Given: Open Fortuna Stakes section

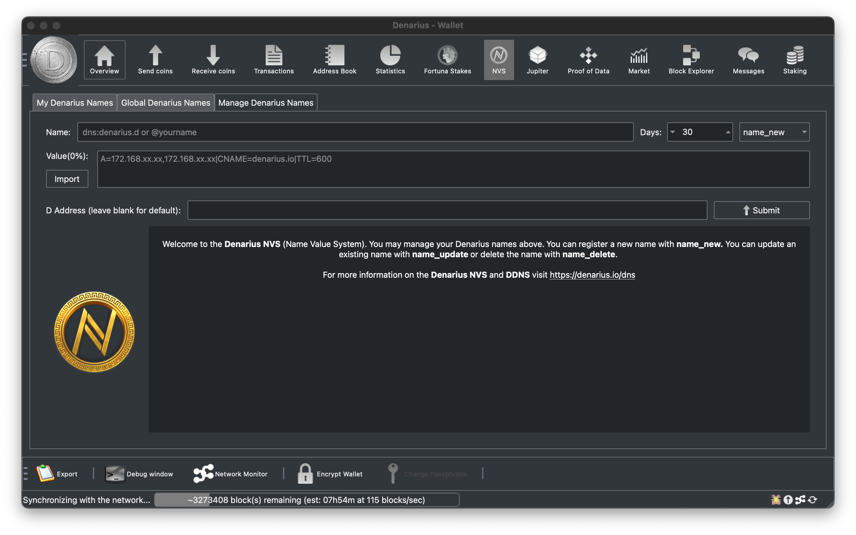Looking at the screenshot, I should click(x=447, y=60).
